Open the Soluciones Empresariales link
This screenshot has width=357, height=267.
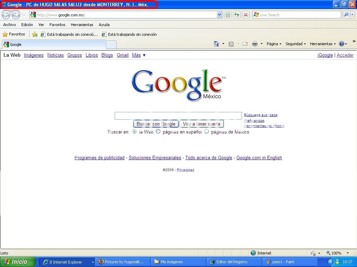[155, 158]
